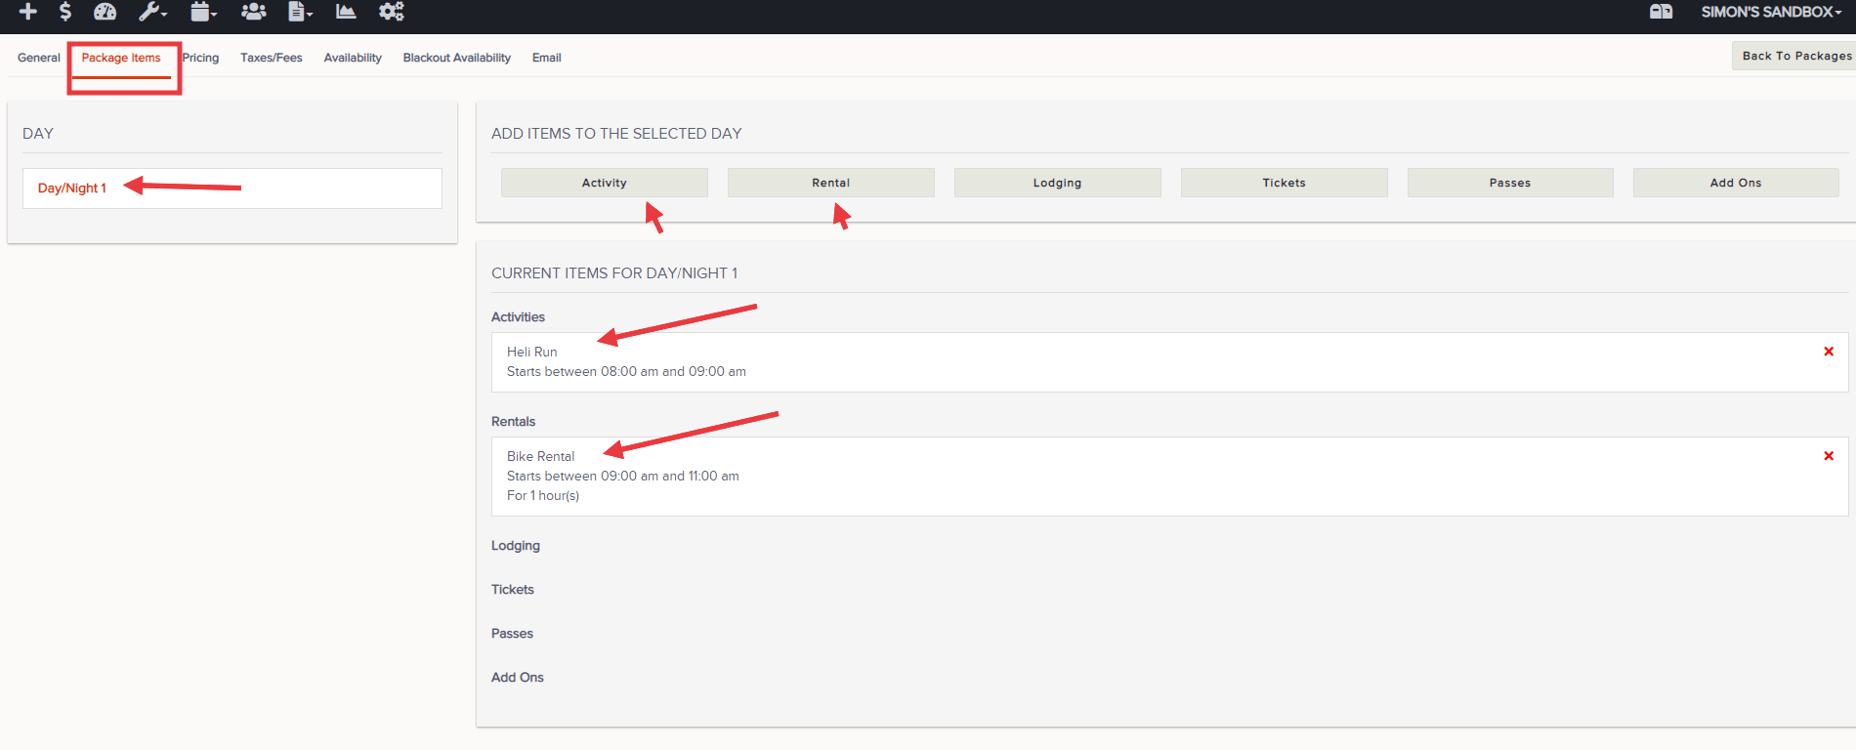
Task: Click the 'CURRENT ITEMS FOR DAY/NIGHT 1' heading
Action: point(614,273)
